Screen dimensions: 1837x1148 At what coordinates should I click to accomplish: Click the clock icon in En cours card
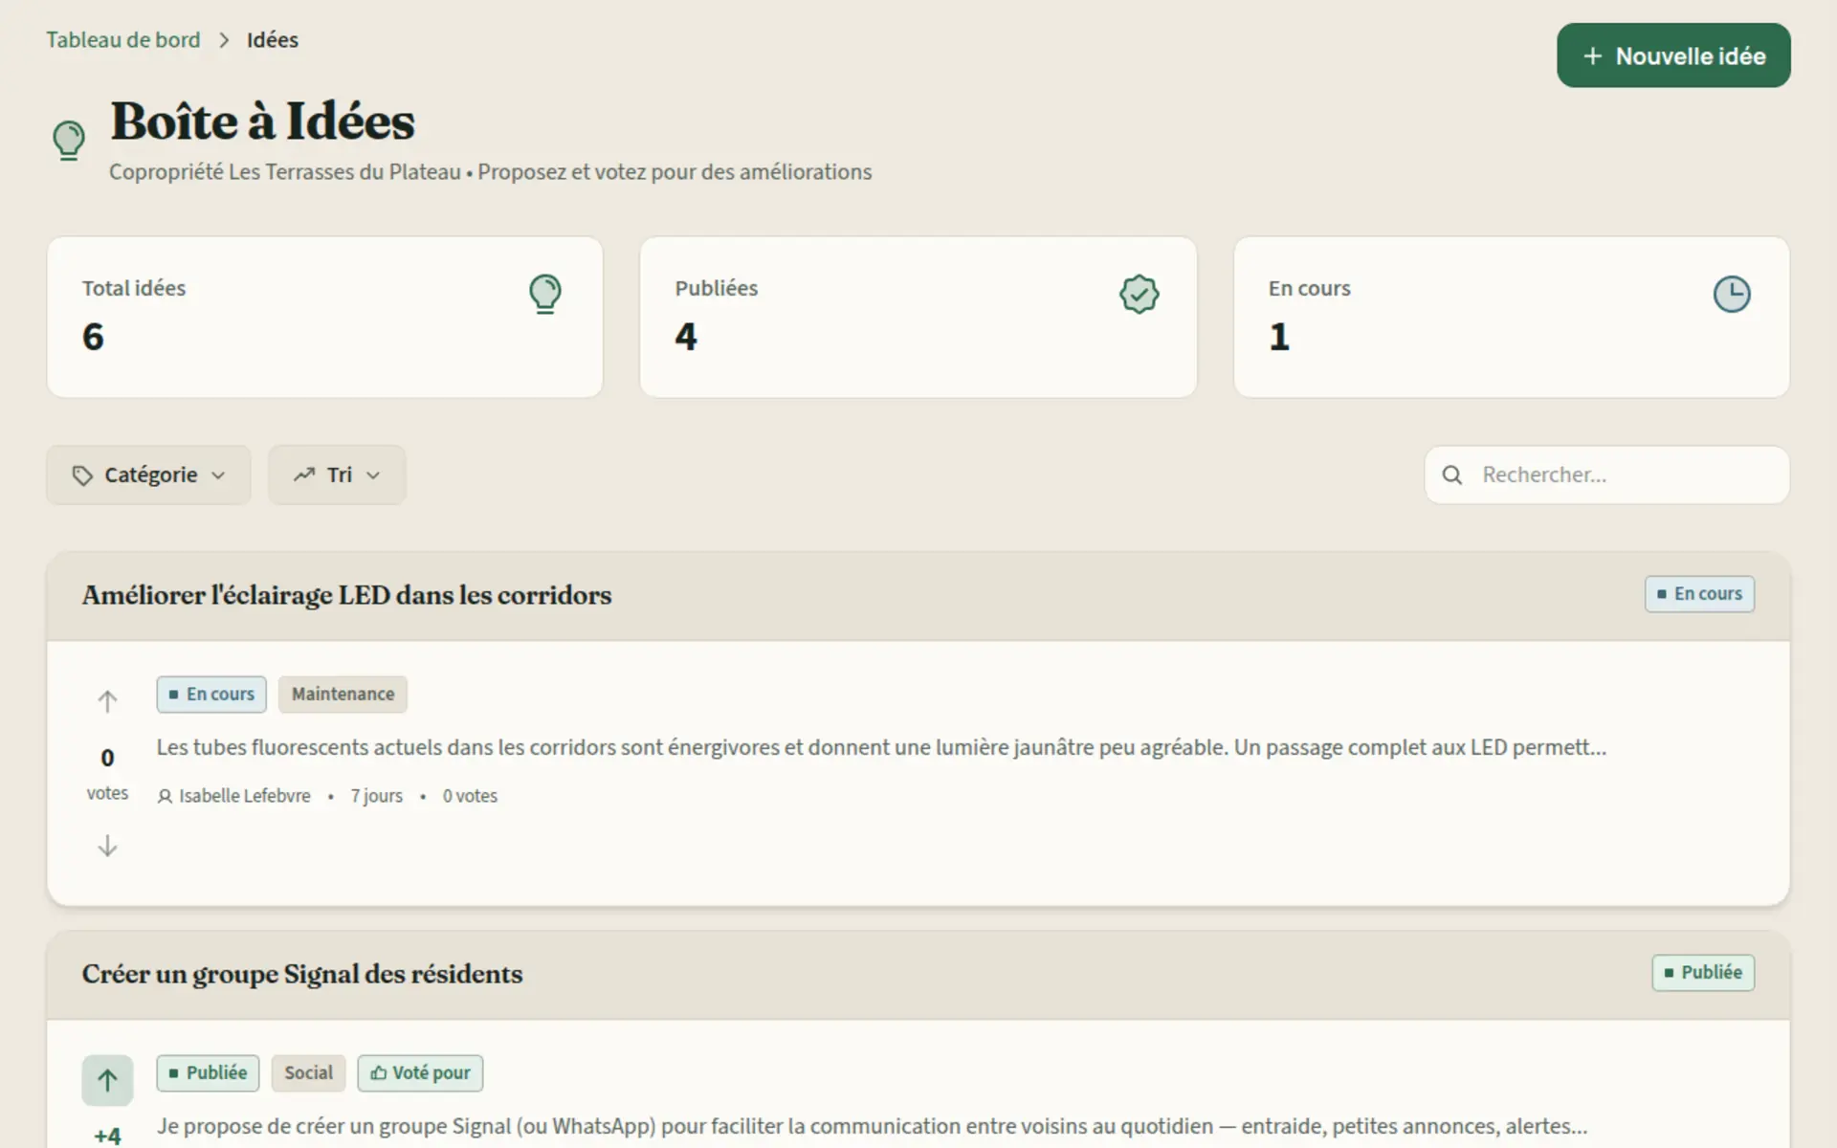click(1732, 294)
